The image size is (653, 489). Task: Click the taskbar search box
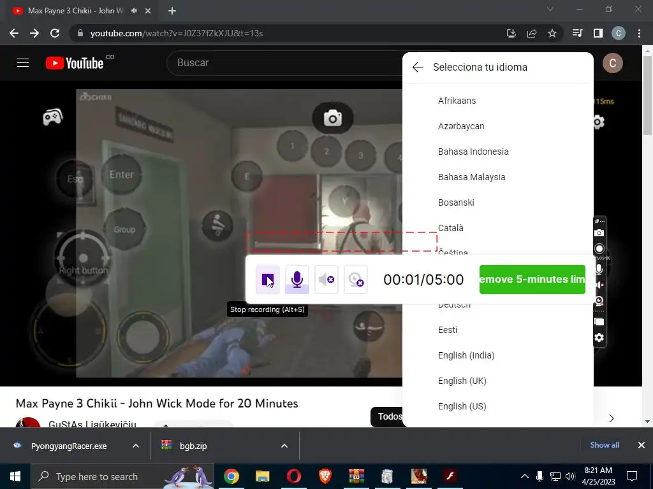pyautogui.click(x=122, y=476)
